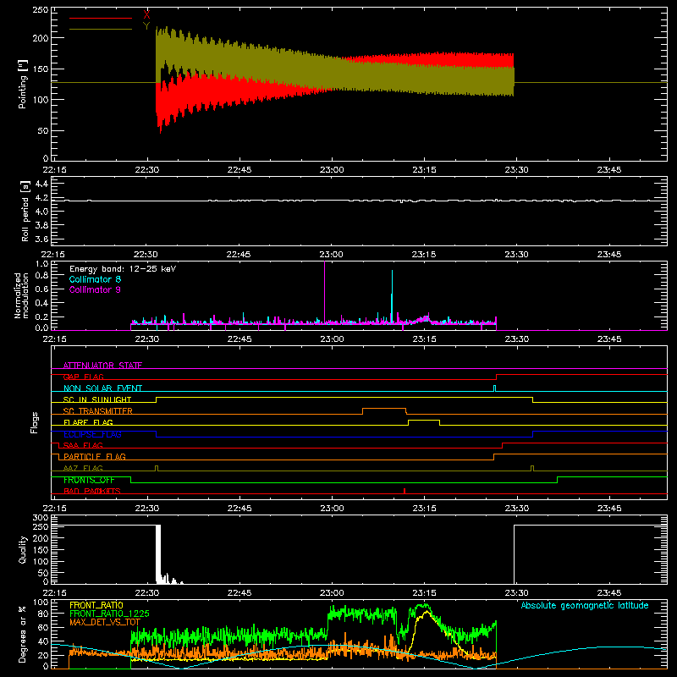
Task: Click the olive Y legend label
Action: [x=146, y=26]
